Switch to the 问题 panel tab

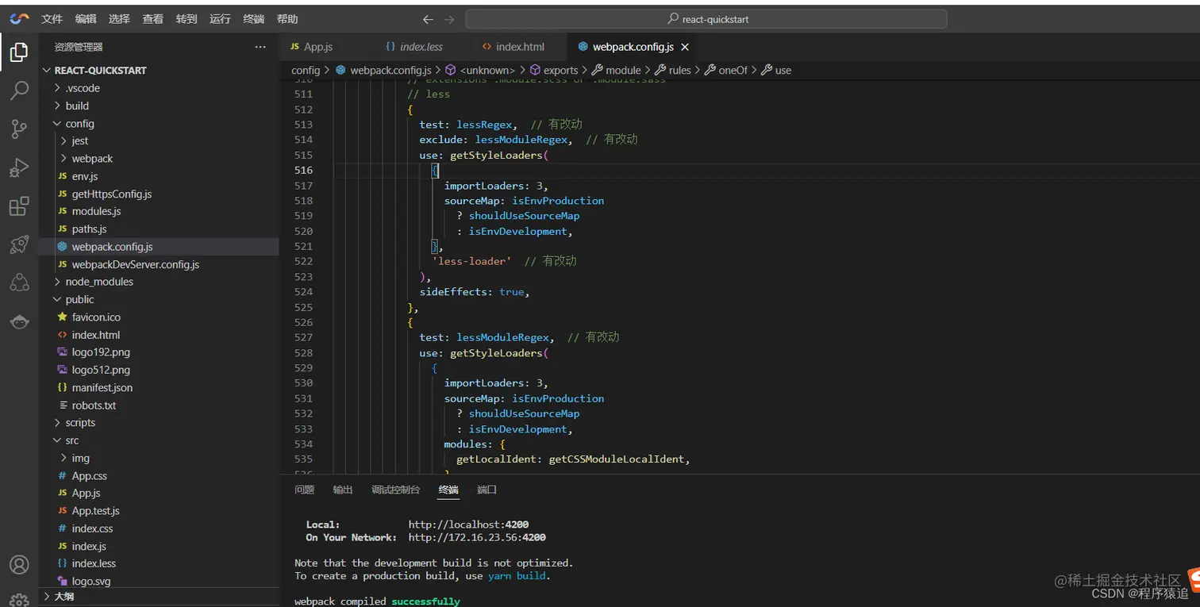tap(305, 490)
